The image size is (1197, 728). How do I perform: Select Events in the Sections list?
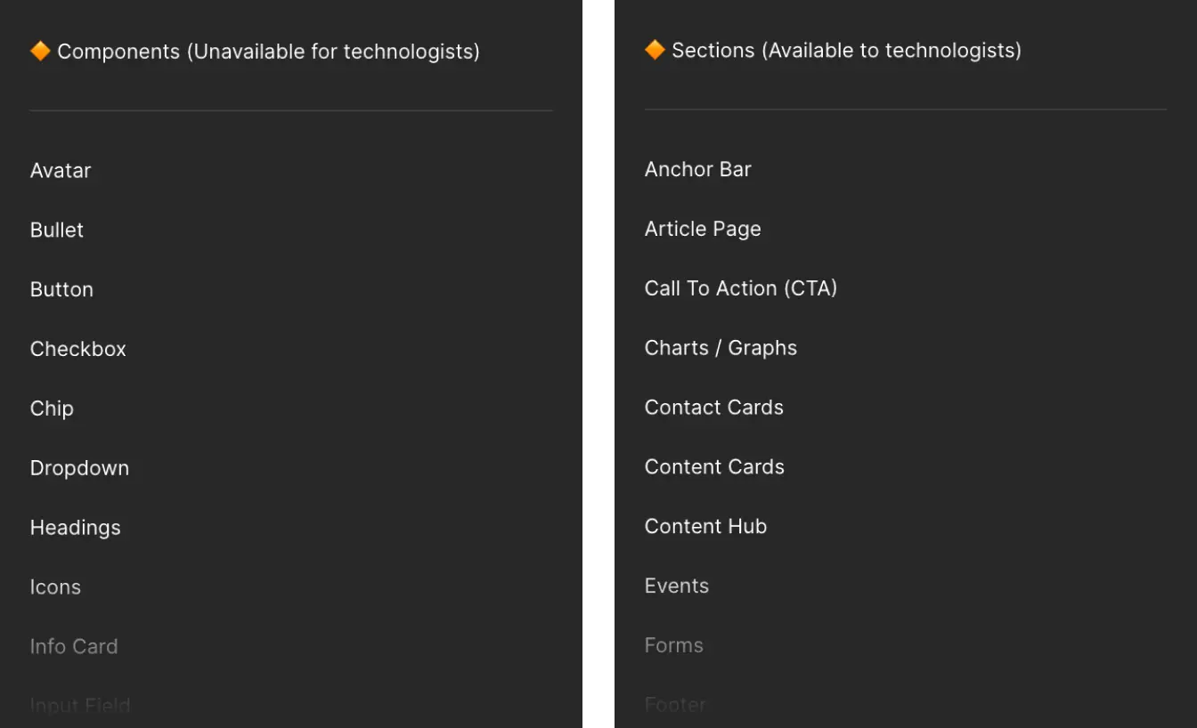(x=677, y=586)
